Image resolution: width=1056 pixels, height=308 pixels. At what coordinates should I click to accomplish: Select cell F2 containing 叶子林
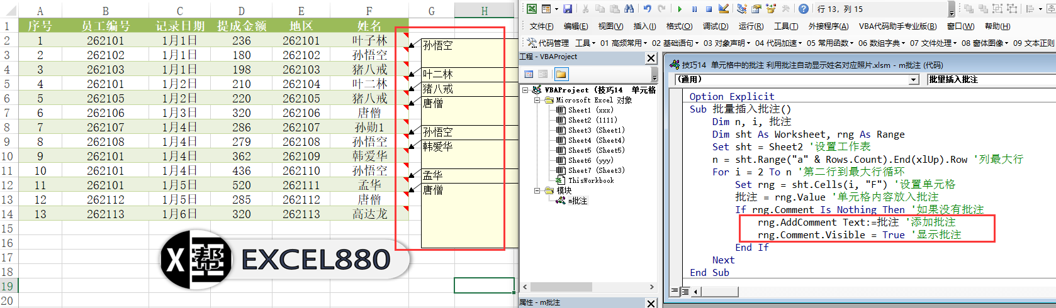tap(369, 40)
